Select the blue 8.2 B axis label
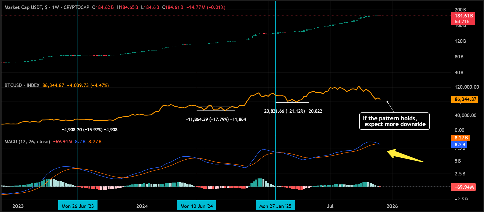This screenshot has width=484, height=212. 459,145
